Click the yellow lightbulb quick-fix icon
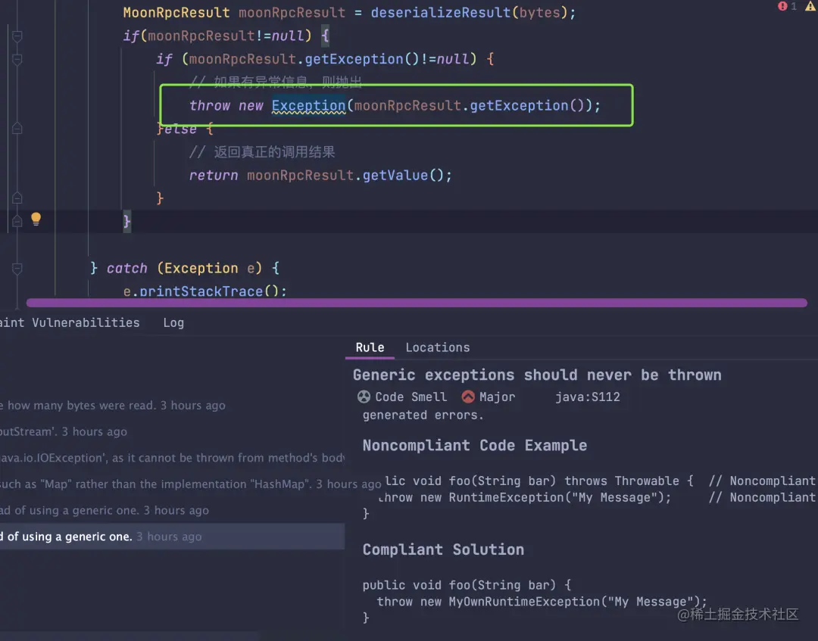 pos(36,219)
